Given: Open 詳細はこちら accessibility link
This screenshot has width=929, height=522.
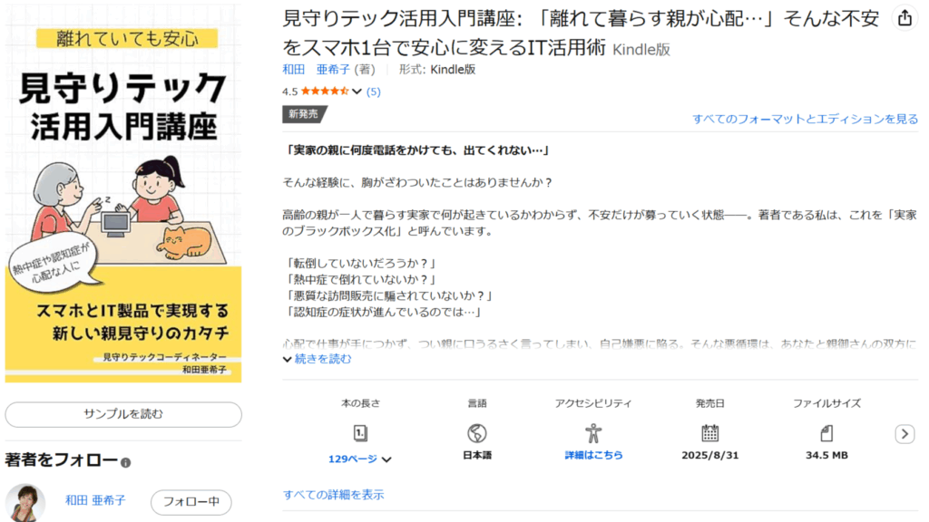Looking at the screenshot, I should point(593,455).
